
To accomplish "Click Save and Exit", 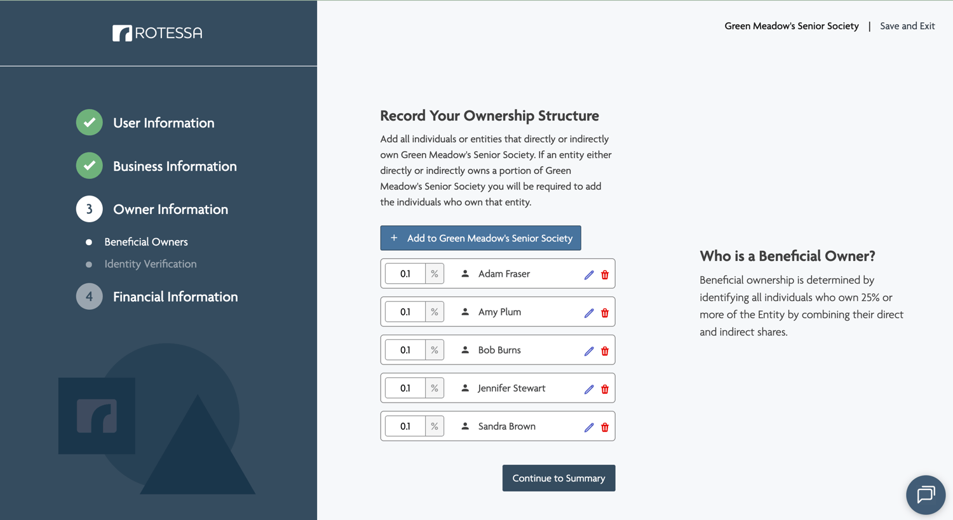I will point(907,25).
